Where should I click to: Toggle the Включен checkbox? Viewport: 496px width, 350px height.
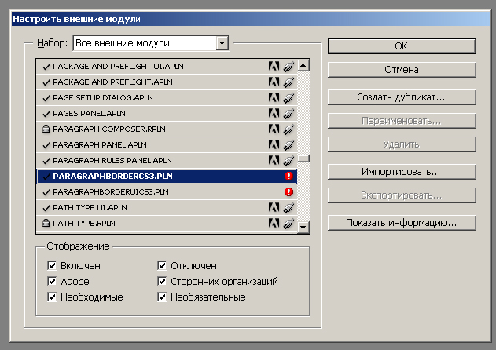click(52, 266)
